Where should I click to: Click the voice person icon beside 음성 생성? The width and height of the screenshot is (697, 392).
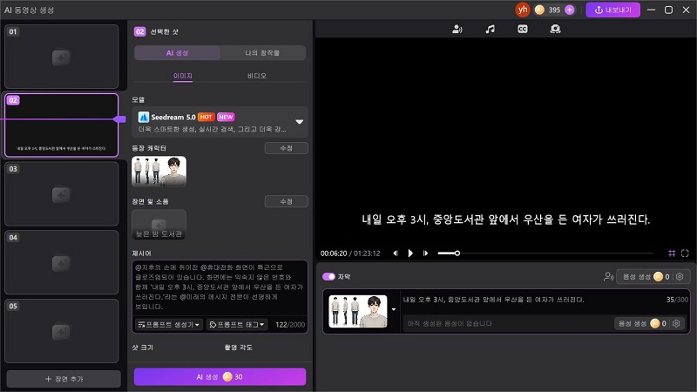click(x=608, y=276)
